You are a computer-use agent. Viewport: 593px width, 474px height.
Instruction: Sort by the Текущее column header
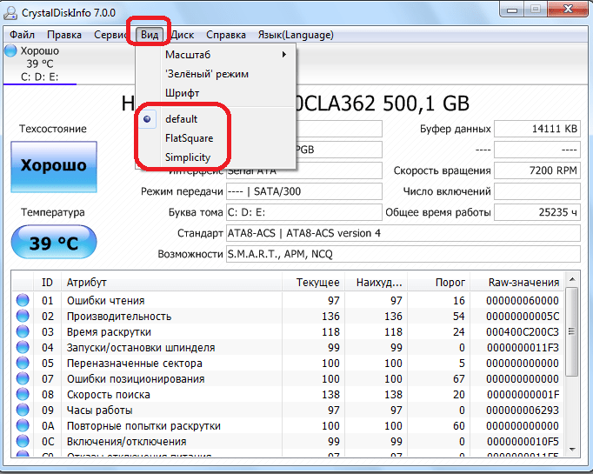(x=313, y=282)
